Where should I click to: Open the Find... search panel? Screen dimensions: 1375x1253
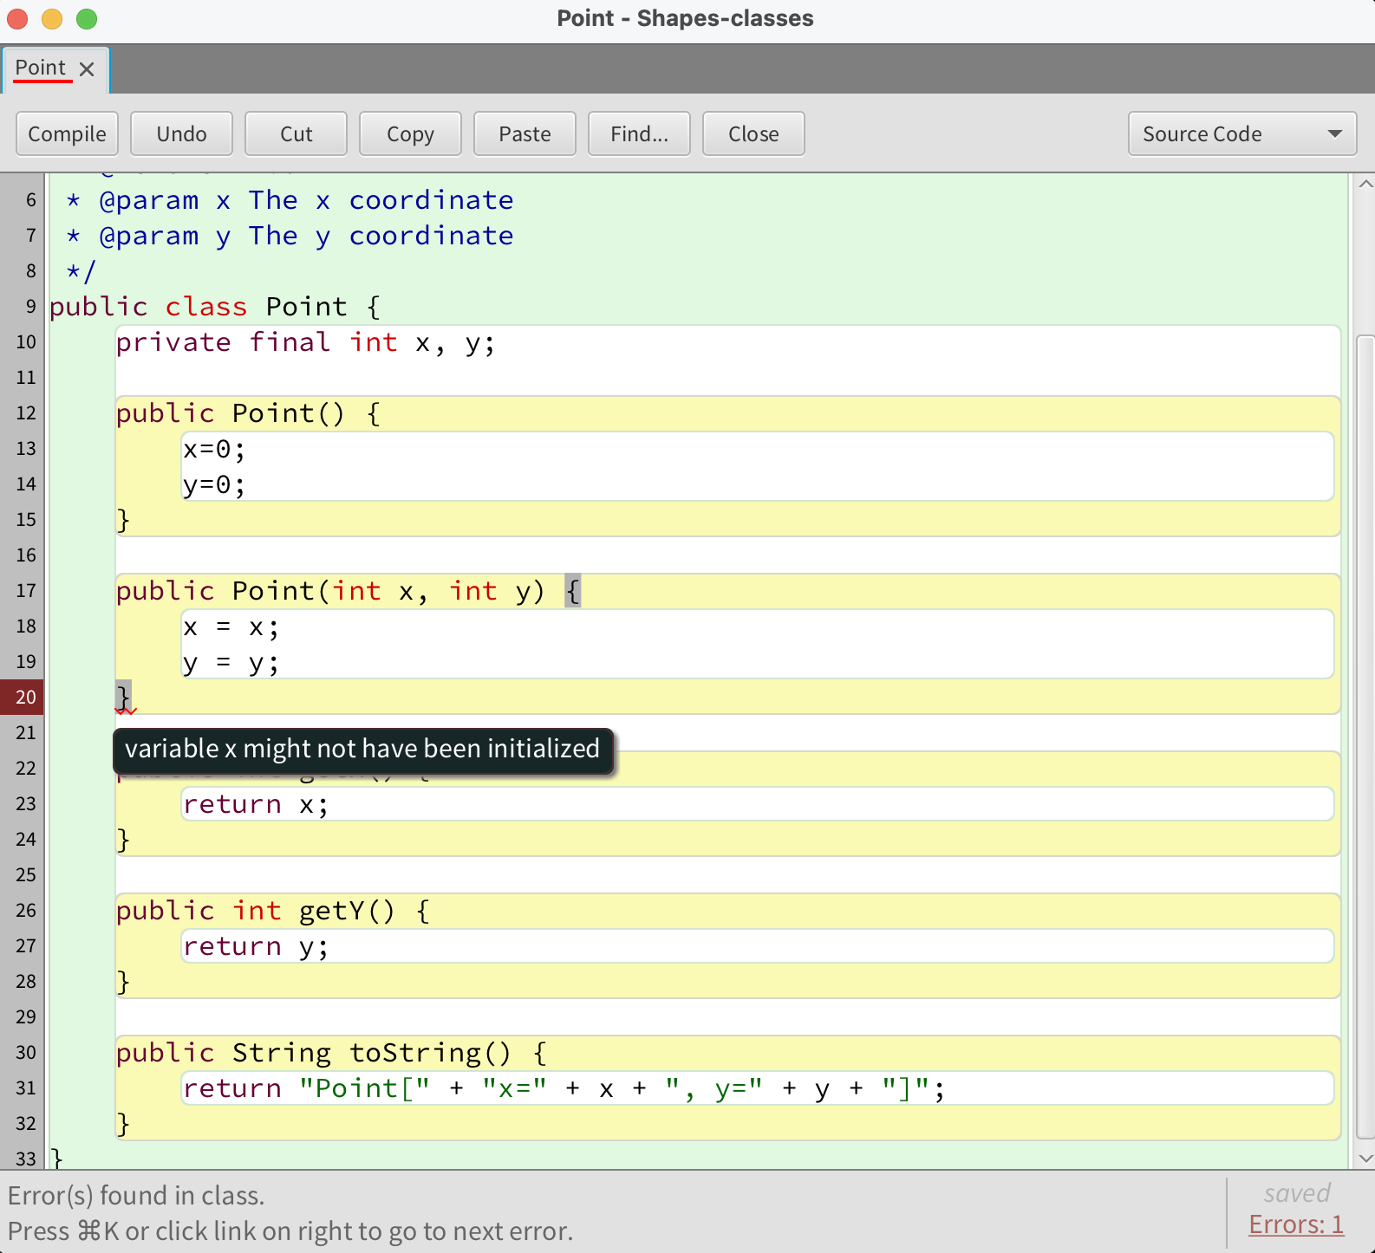(x=639, y=133)
